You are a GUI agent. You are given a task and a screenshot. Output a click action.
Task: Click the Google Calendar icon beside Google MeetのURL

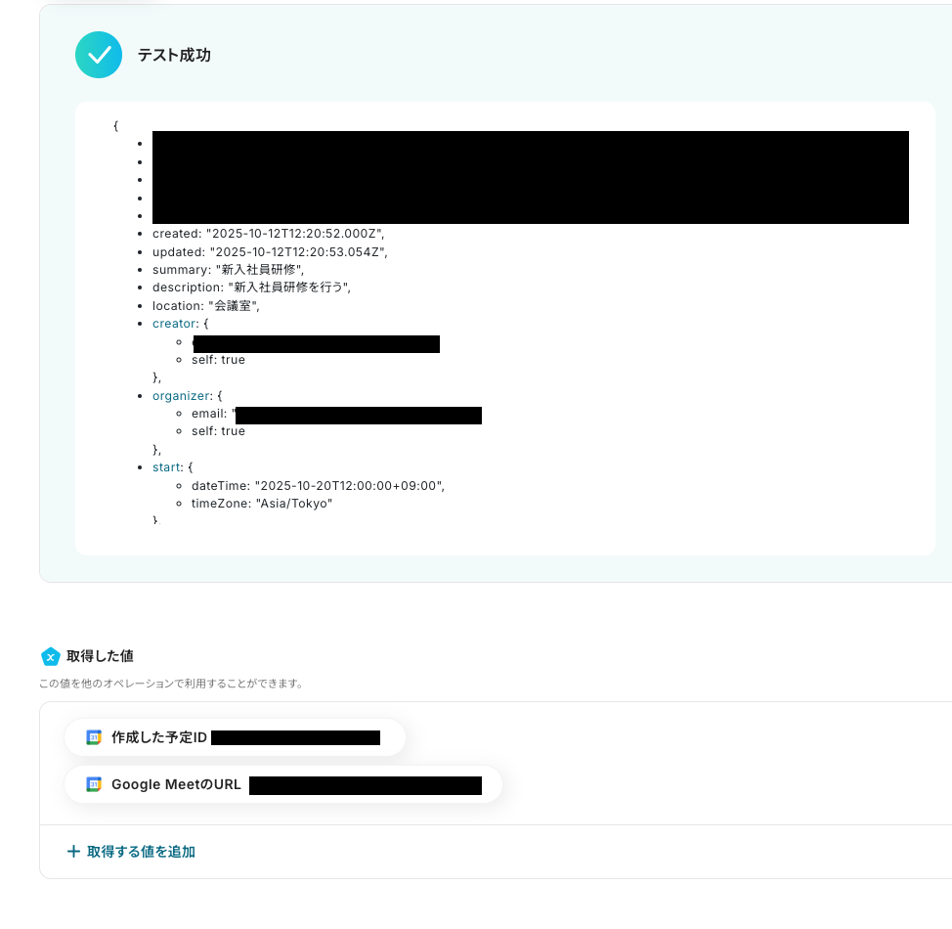point(94,784)
